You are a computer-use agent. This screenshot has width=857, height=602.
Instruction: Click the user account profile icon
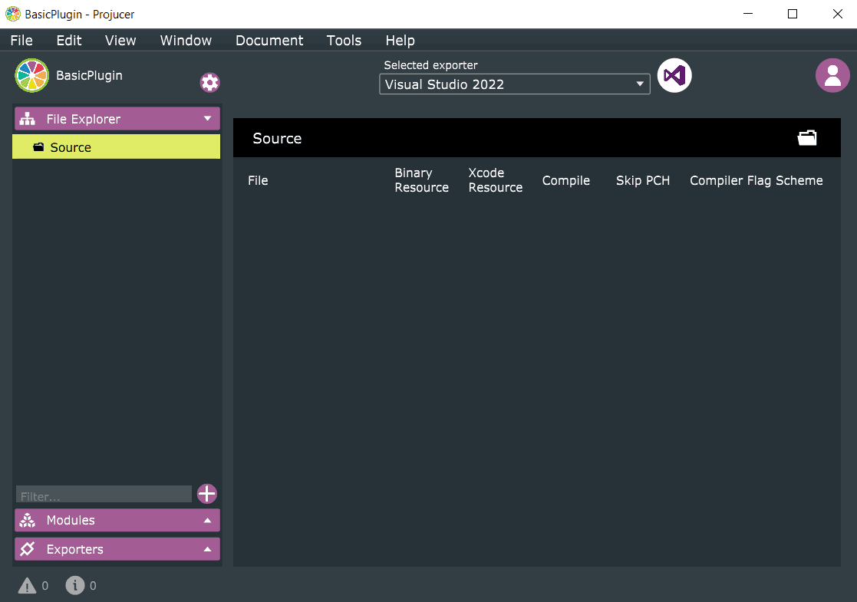(x=832, y=75)
